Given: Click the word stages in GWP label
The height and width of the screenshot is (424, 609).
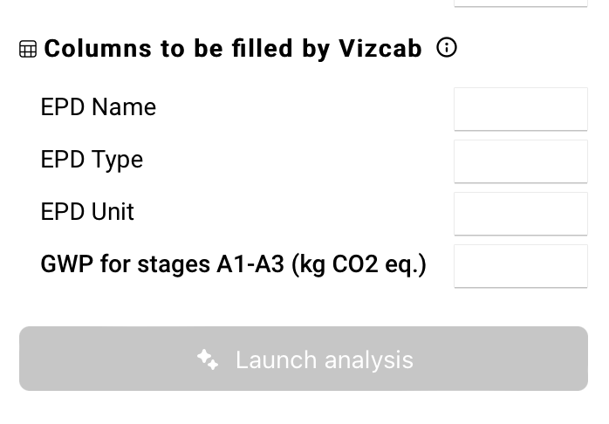Looking at the screenshot, I should [174, 265].
